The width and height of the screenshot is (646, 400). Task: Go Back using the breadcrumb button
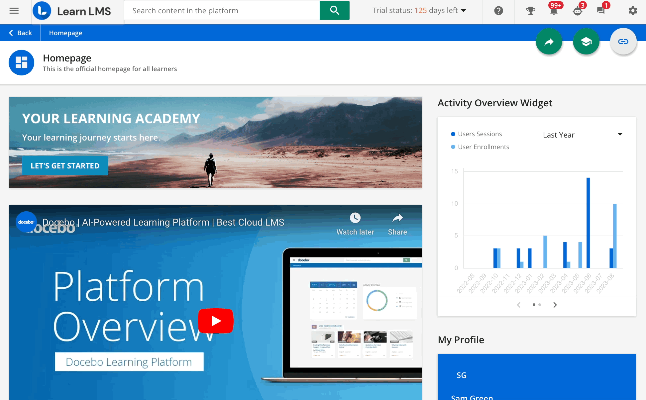pos(20,33)
